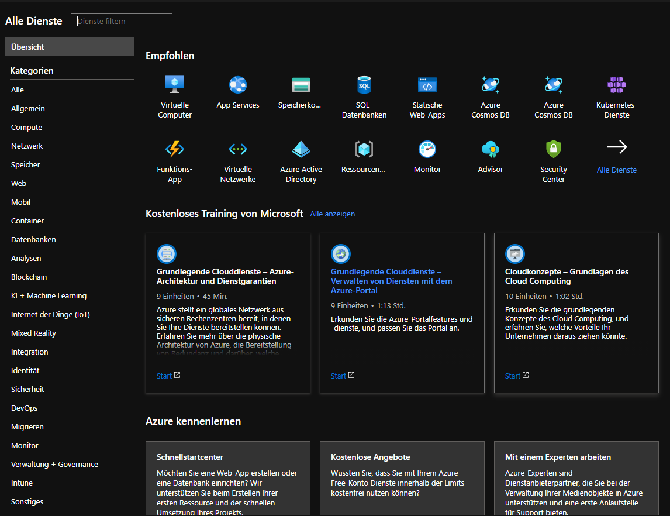Image resolution: width=670 pixels, height=516 pixels.
Task: Open the Kubernetes-Dienste icon
Action: (x=617, y=85)
